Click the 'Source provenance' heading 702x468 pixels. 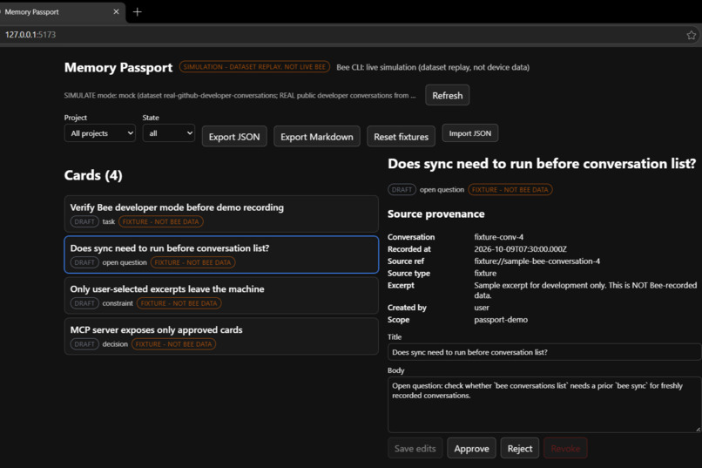click(x=436, y=214)
